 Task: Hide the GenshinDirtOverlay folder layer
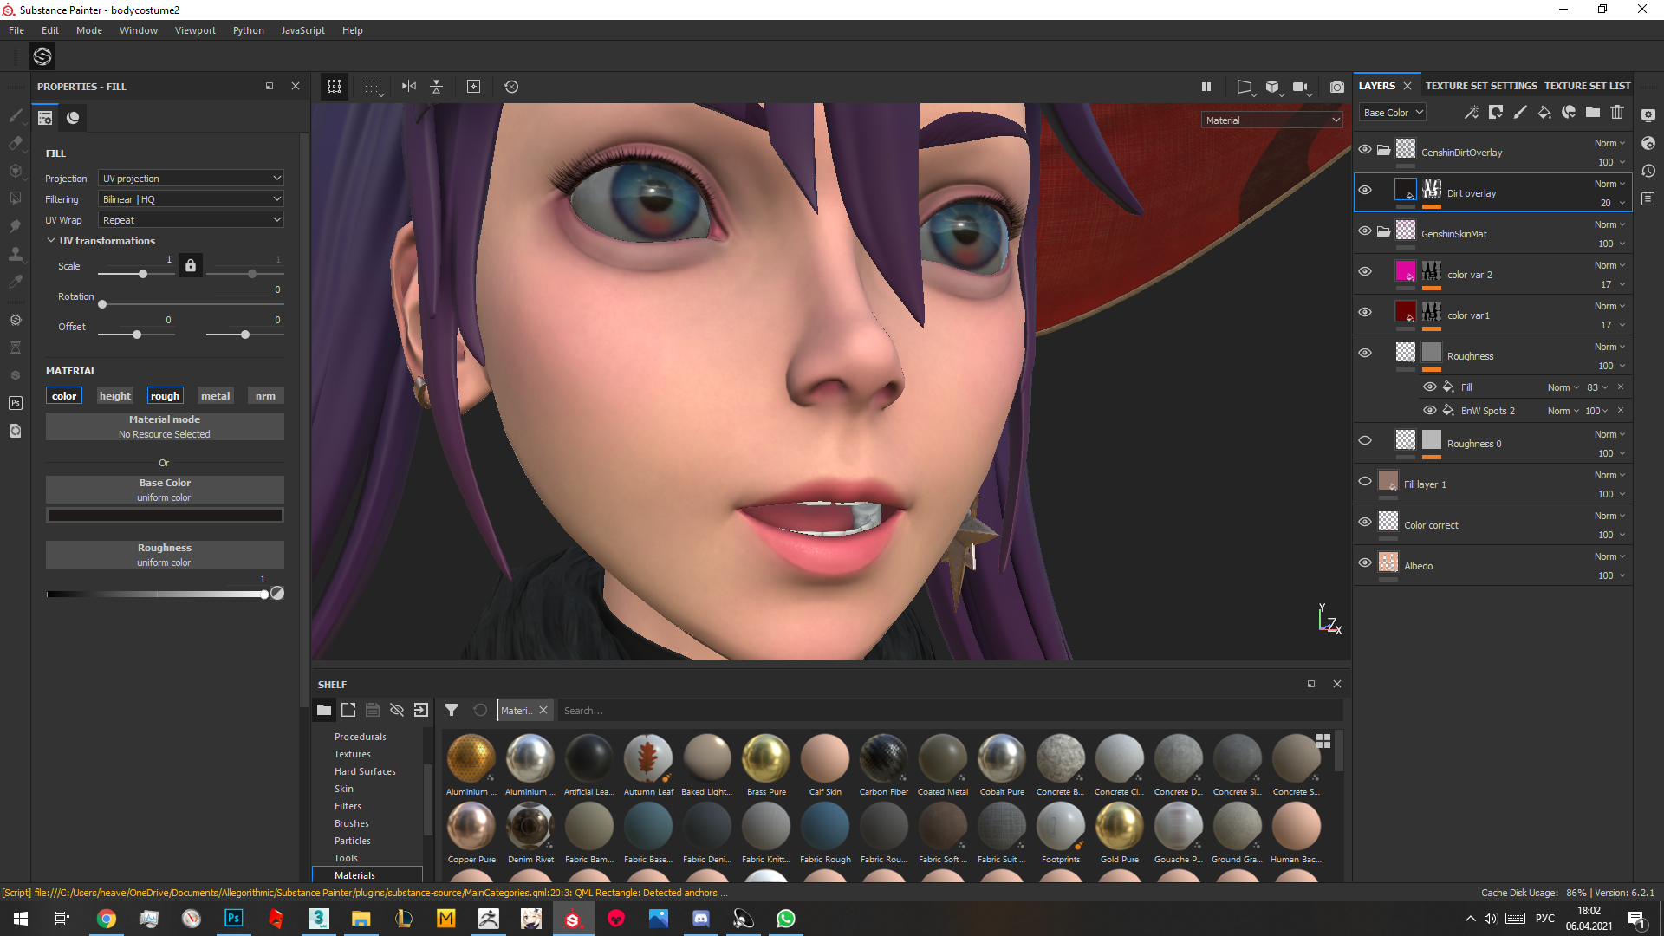[1365, 150]
